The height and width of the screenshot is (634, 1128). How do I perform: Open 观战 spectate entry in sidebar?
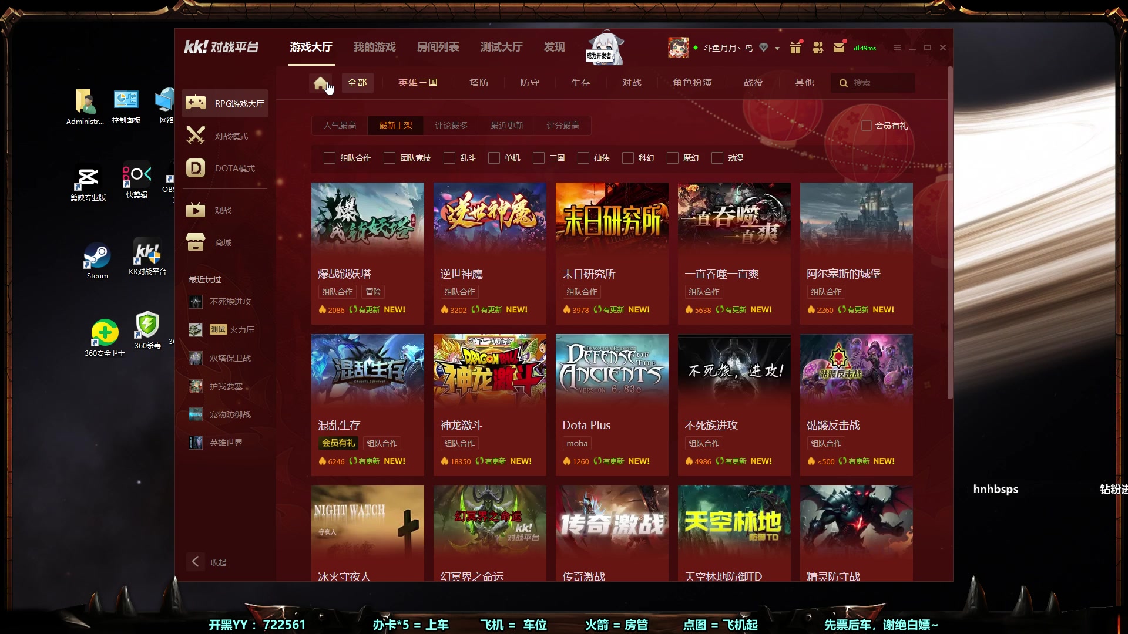[225, 210]
